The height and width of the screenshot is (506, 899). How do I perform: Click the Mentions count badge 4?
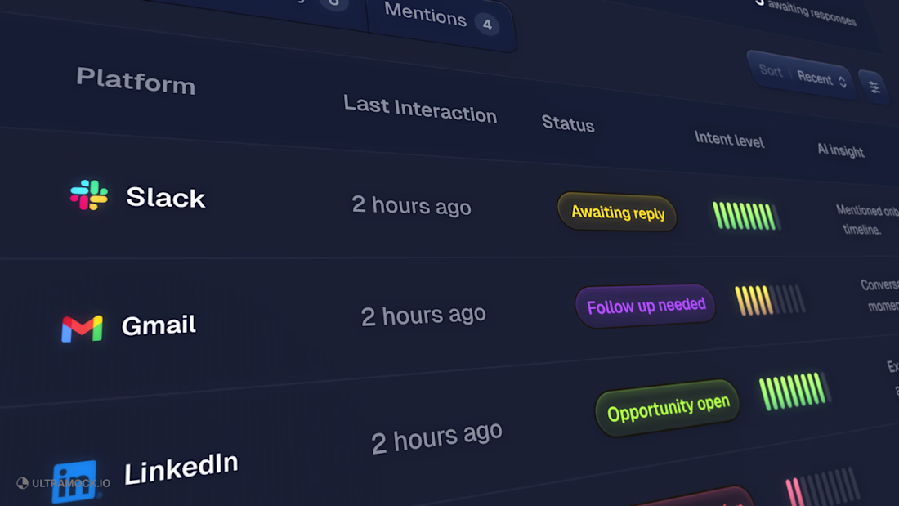[487, 24]
